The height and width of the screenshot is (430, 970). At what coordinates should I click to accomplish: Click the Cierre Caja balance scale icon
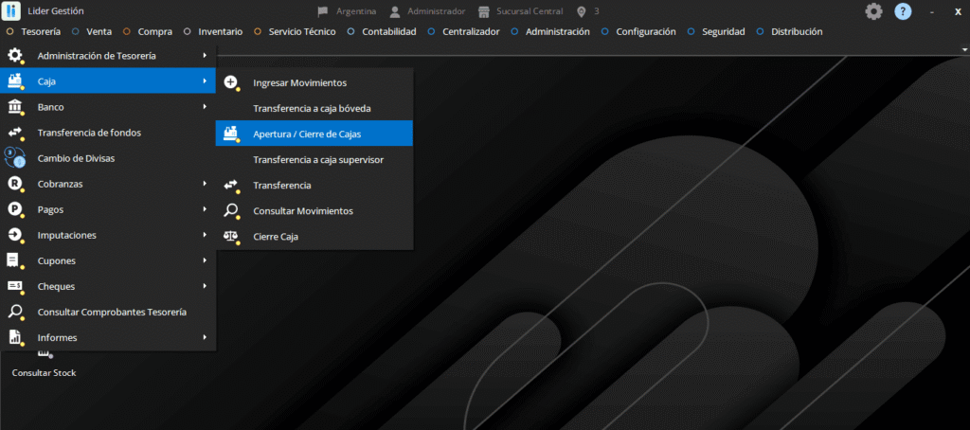(230, 236)
